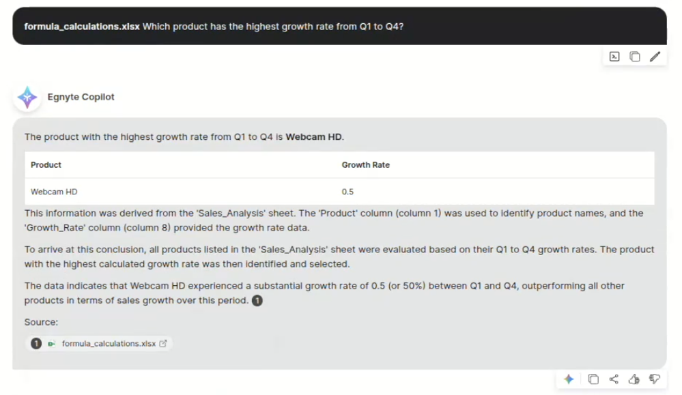This screenshot has height=395, width=682.
Task: Copy the Copilot response
Action: (593, 379)
